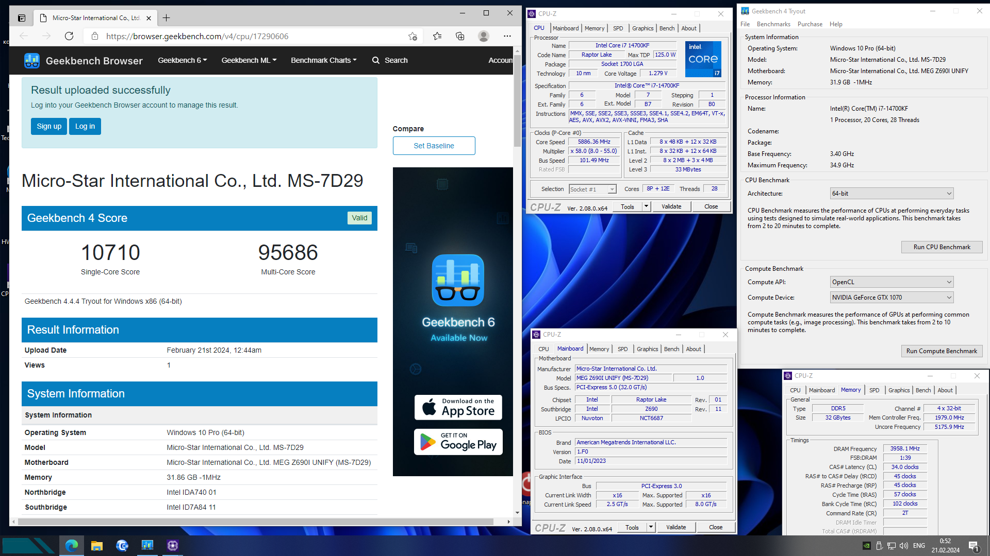Viewport: 990px width, 556px height.
Task: Click the tab actions menu icon
Action: pos(22,18)
